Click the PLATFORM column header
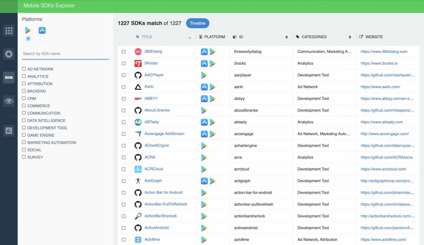Image resolution: width=424 pixels, height=245 pixels. [x=212, y=37]
